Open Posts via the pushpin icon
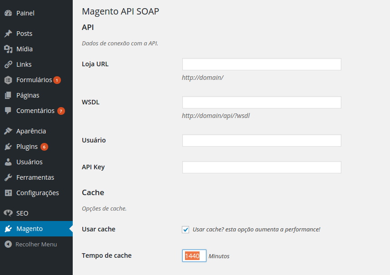This screenshot has width=390, height=275. [x=8, y=34]
